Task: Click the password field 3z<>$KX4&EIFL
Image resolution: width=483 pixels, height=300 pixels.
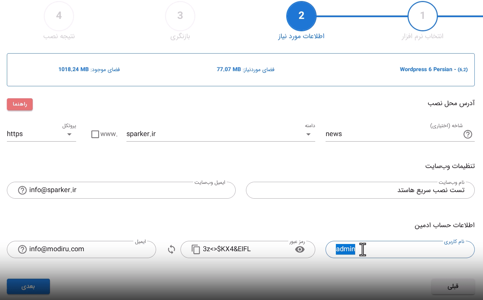Action: pos(248,249)
